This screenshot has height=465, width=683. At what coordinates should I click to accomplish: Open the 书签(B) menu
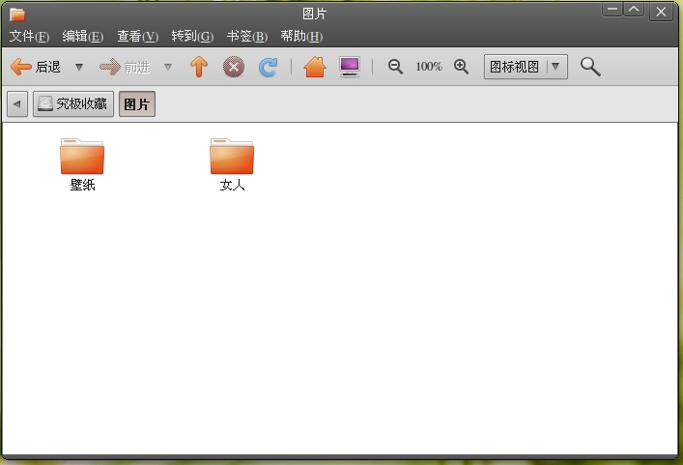click(x=247, y=36)
